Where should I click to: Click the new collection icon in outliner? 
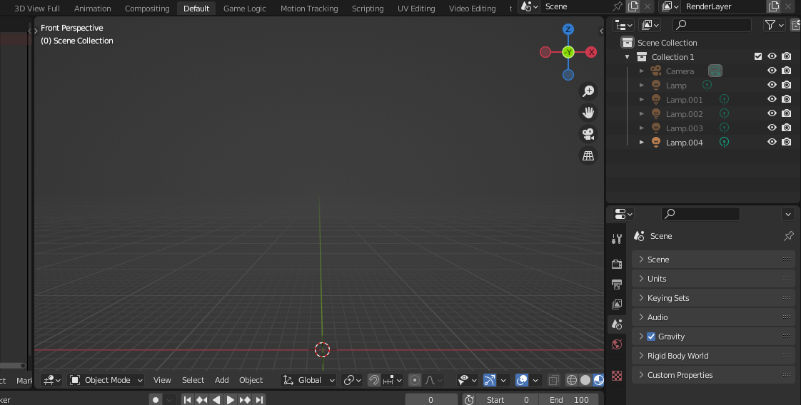pyautogui.click(x=796, y=24)
